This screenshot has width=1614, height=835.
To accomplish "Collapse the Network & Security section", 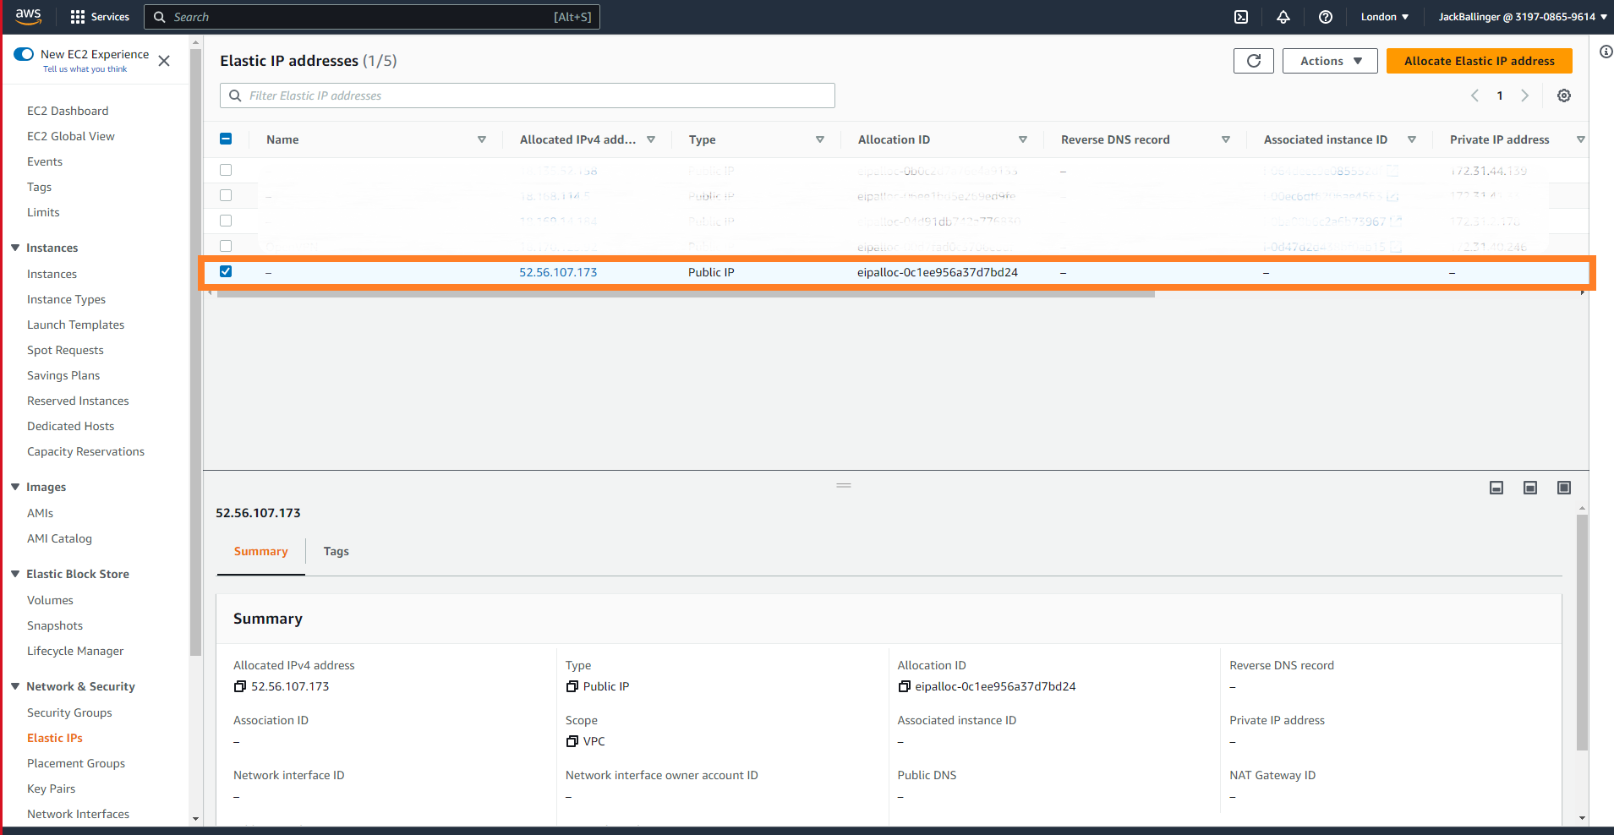I will 15,686.
